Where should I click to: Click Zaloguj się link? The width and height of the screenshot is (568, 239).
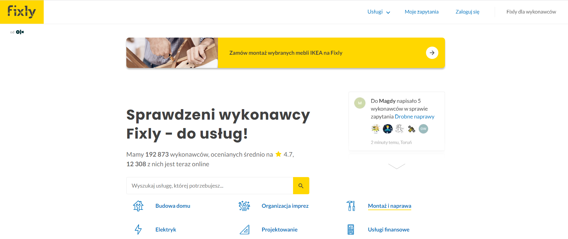[467, 12]
